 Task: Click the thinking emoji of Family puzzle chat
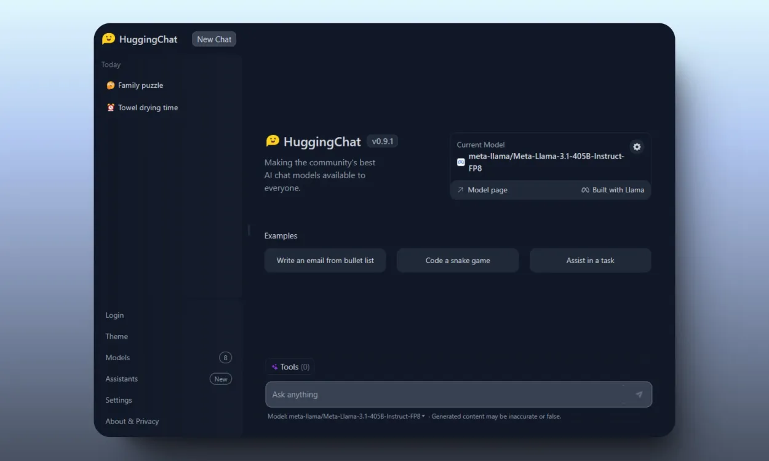click(111, 85)
